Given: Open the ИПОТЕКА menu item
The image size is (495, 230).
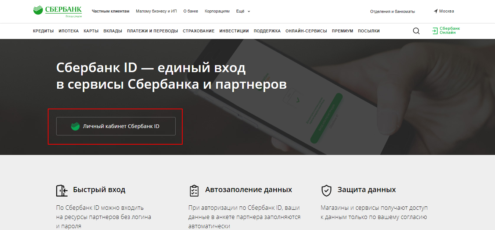Looking at the screenshot, I should (69, 31).
